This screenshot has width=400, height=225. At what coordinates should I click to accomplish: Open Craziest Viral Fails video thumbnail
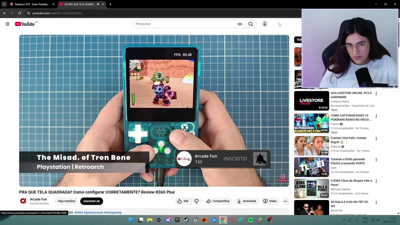[312, 146]
